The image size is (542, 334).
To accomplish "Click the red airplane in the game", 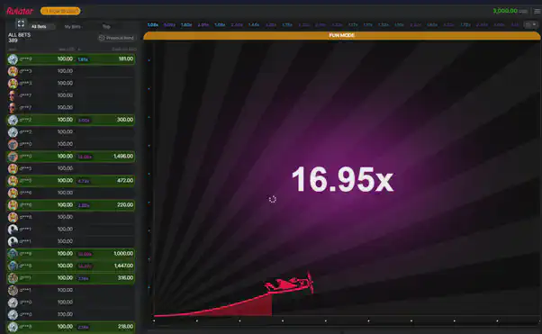I will [x=289, y=283].
